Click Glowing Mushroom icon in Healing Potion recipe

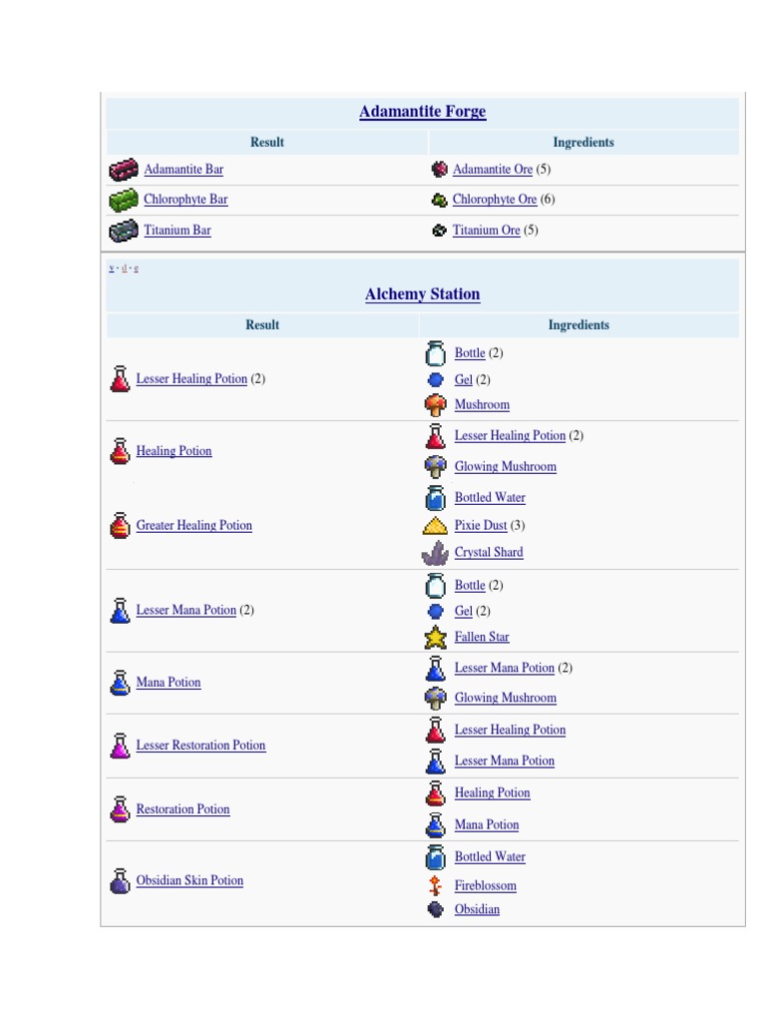(435, 467)
